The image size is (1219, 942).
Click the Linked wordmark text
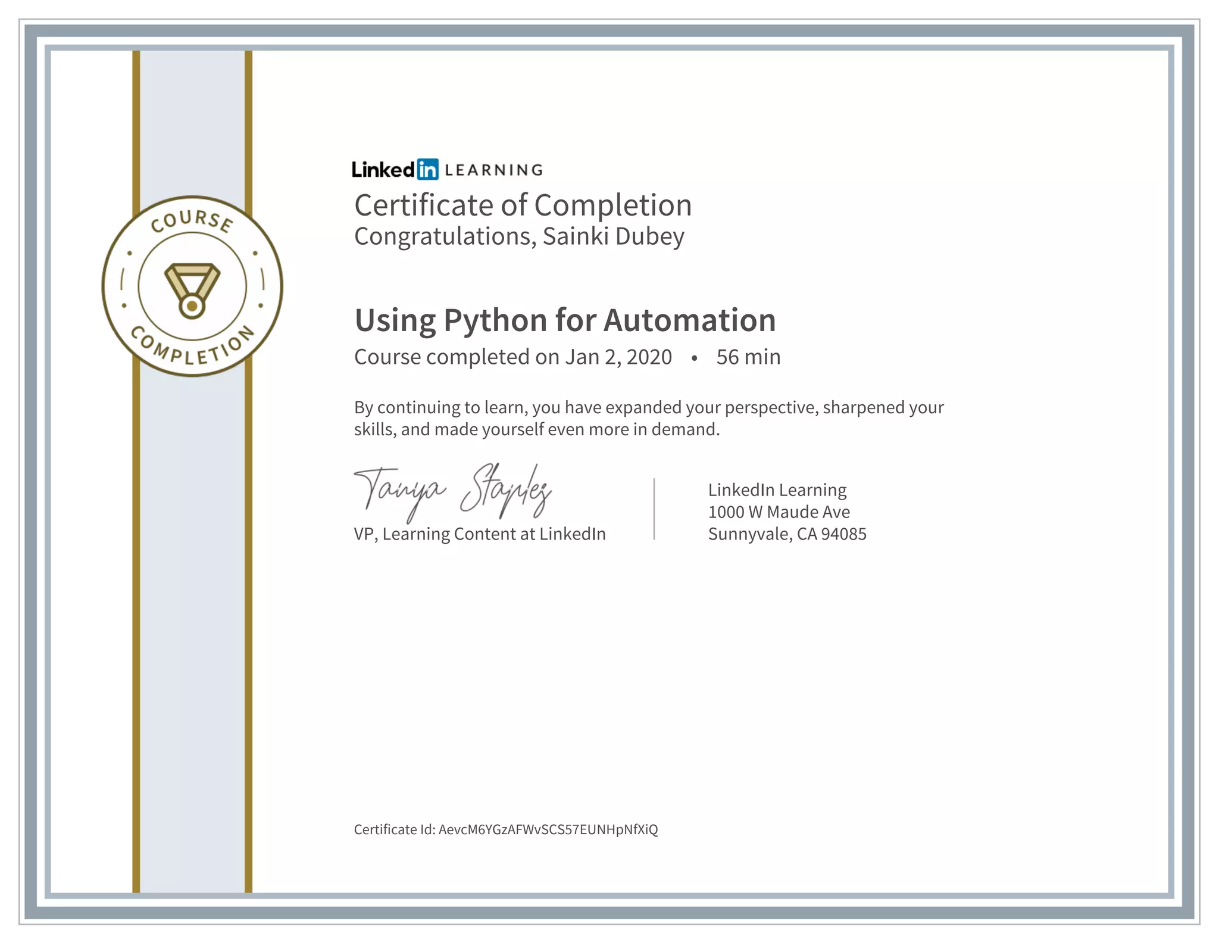point(383,170)
